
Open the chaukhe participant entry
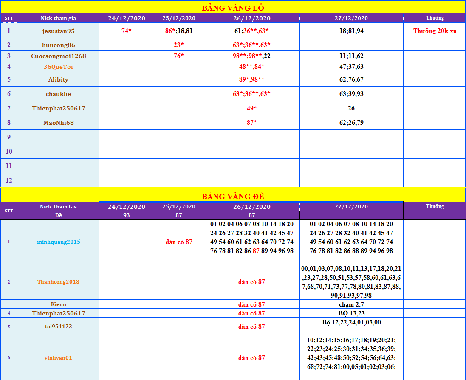click(59, 94)
